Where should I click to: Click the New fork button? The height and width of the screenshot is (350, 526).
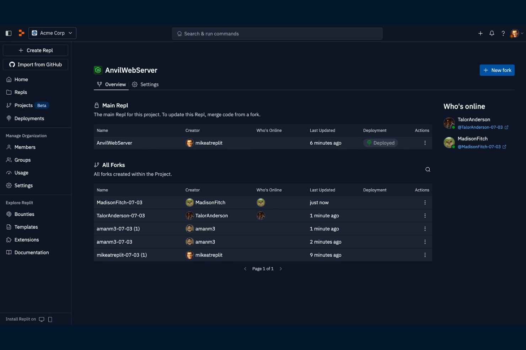[497, 70]
